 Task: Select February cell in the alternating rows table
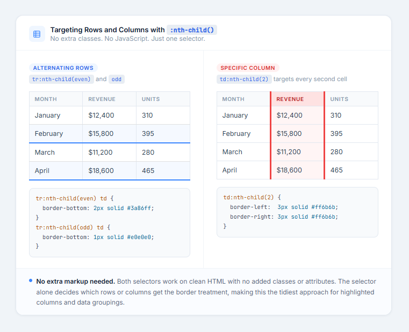[x=56, y=134]
